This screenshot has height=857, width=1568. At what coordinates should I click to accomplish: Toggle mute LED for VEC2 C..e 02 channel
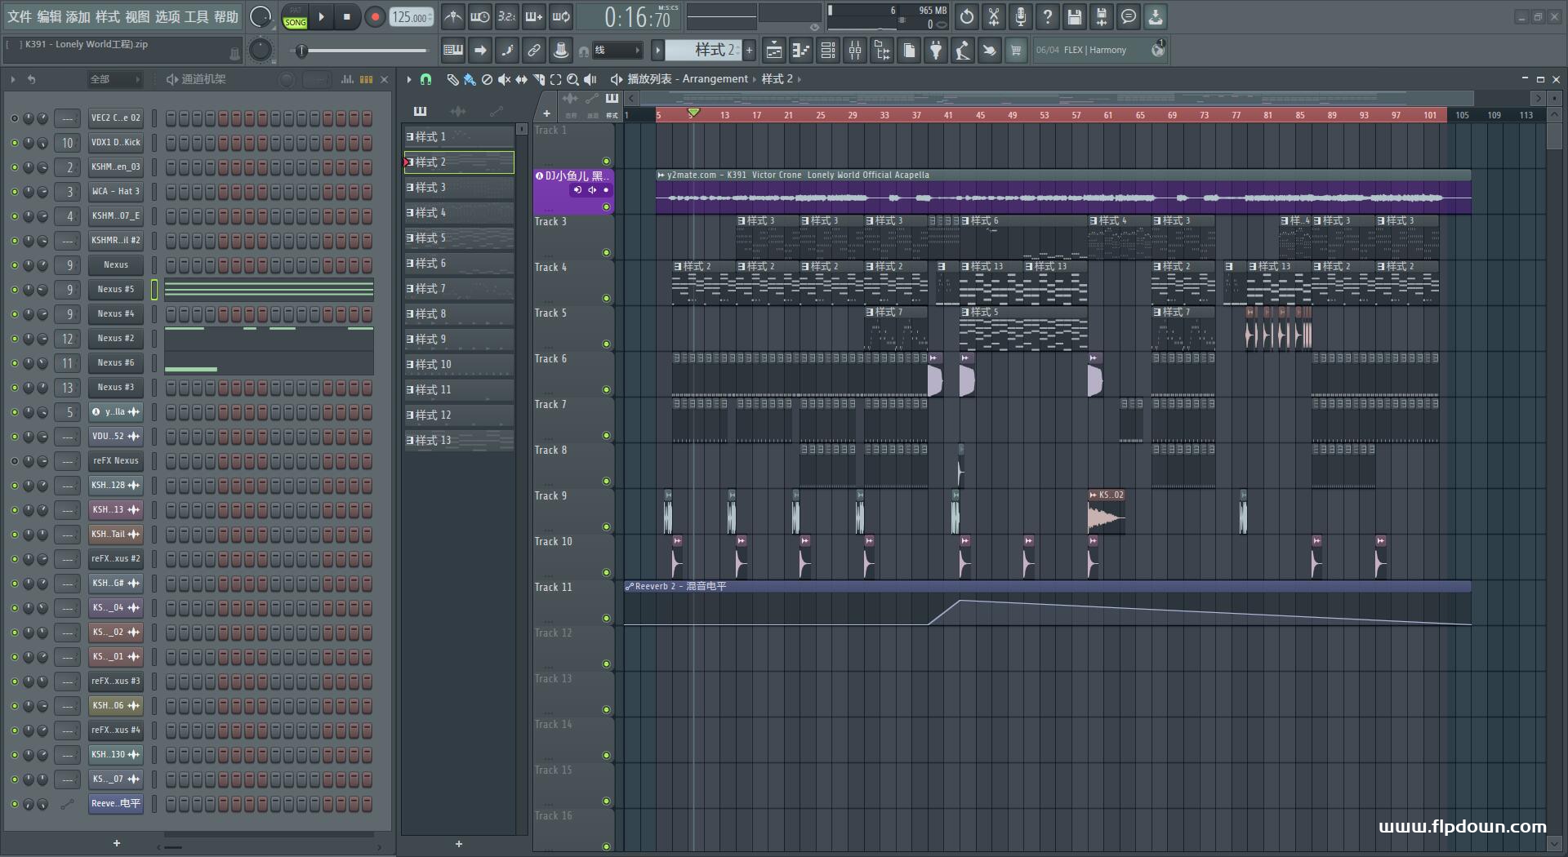14,118
